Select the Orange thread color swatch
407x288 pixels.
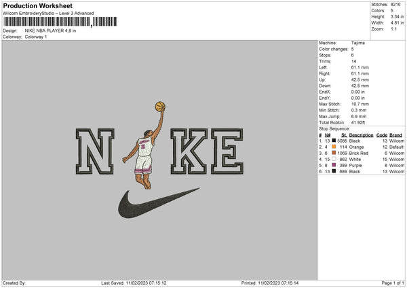(334, 147)
